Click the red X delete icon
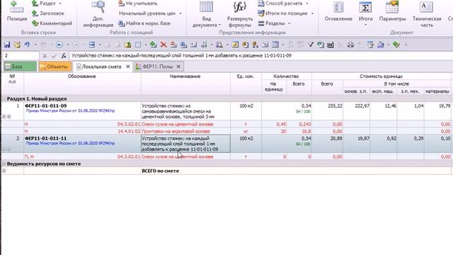 pos(164,45)
